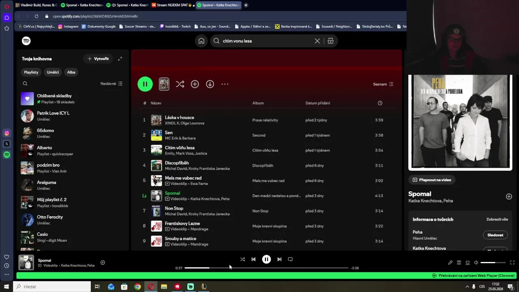Open the Spomal album cover in the right panel

(460, 122)
